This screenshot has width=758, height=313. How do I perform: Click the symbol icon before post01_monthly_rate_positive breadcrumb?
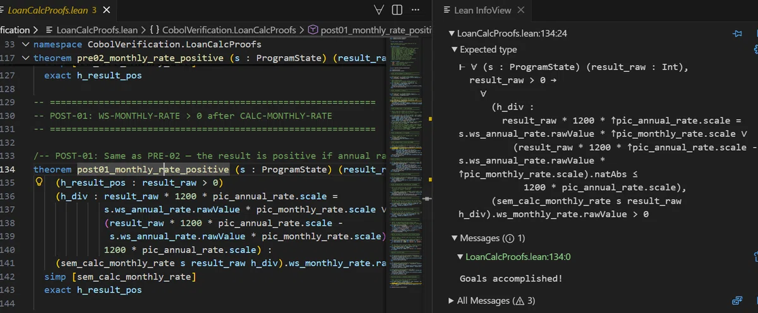[313, 30]
